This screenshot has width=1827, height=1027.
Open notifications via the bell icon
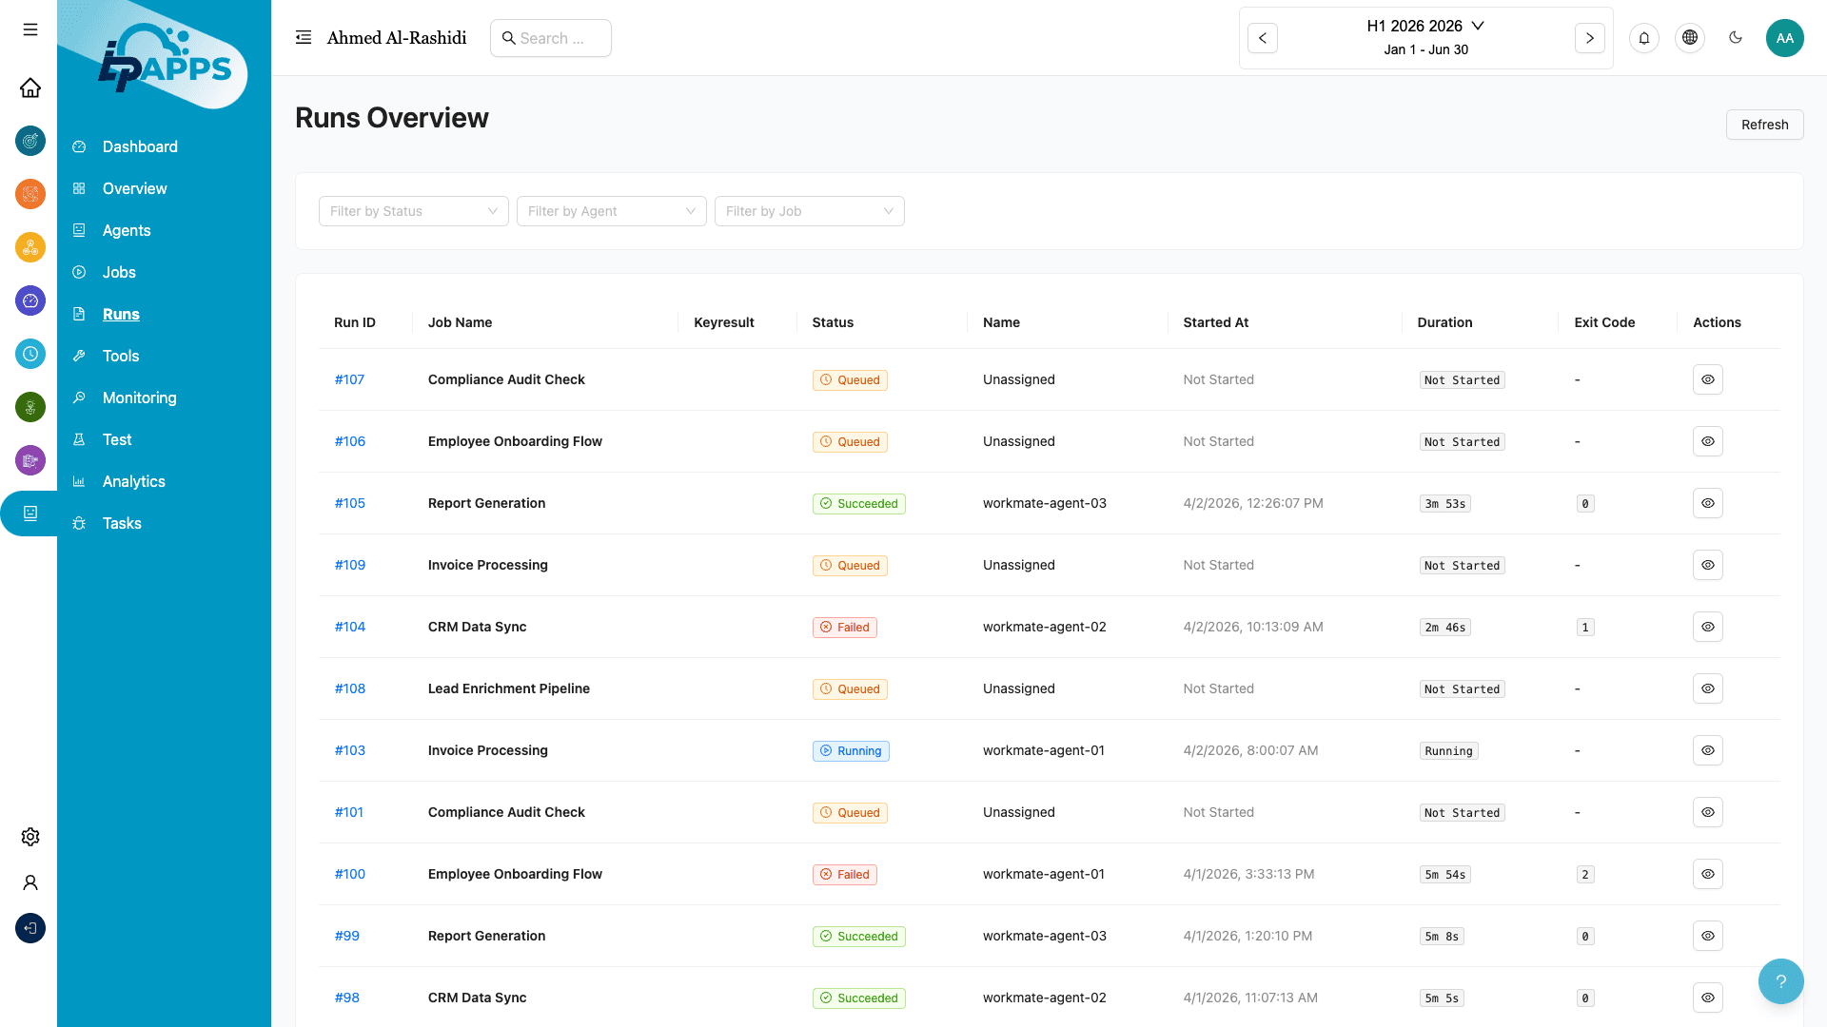pos(1644,38)
